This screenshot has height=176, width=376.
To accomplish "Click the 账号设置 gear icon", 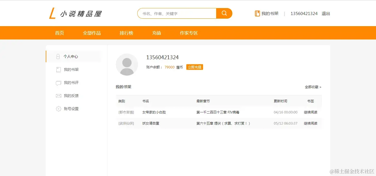I will tap(58, 109).
